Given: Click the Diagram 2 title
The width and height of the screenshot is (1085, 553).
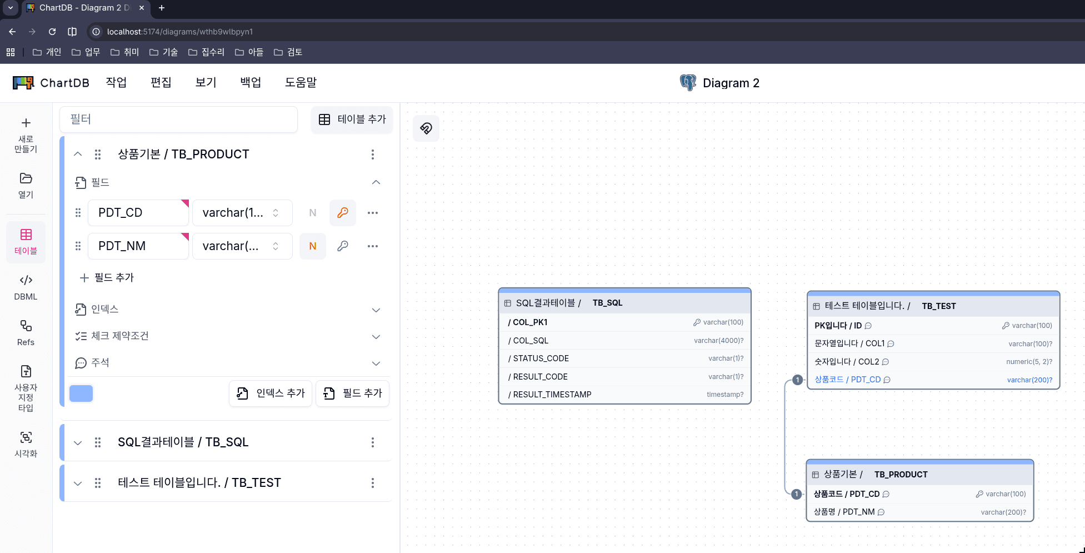Looking at the screenshot, I should 731,83.
